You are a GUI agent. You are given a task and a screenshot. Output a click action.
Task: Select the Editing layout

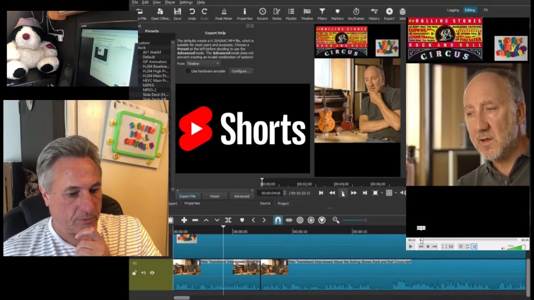(470, 10)
